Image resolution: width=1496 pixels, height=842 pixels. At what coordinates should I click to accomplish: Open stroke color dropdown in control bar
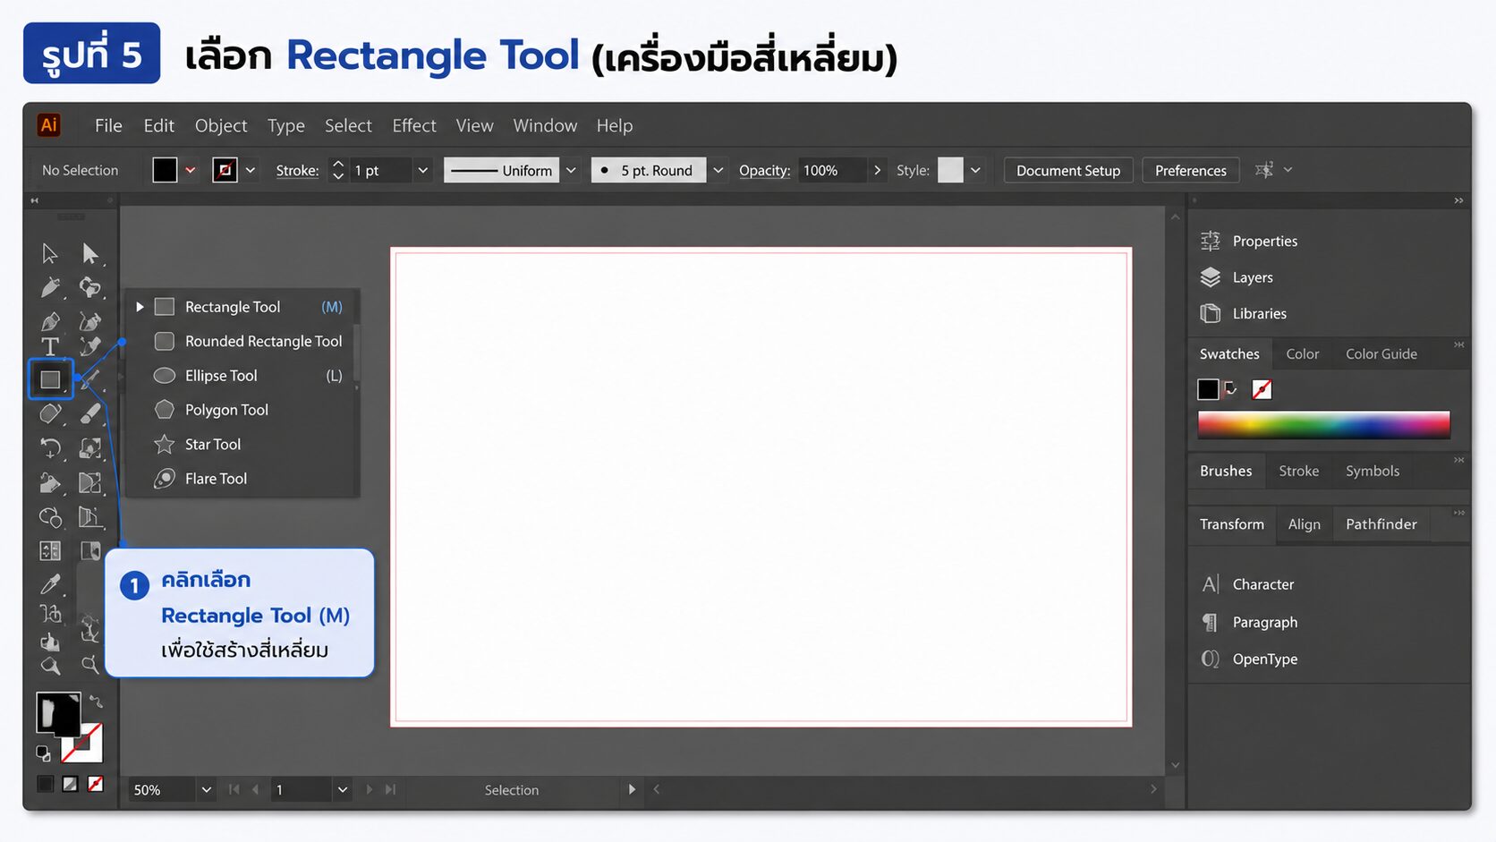[251, 170]
